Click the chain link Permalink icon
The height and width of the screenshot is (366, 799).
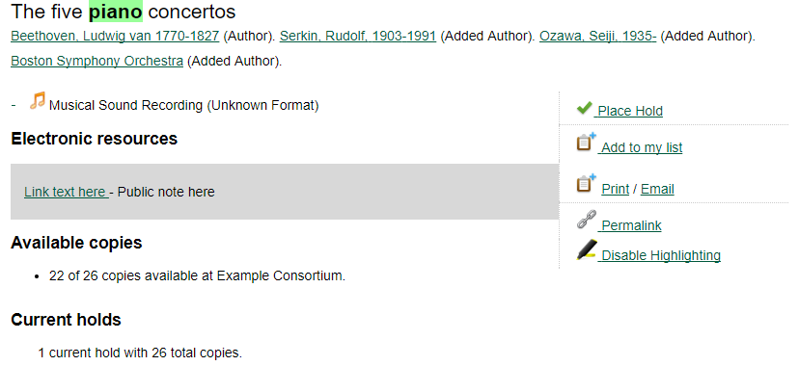587,221
